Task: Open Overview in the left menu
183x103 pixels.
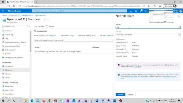Action: pyautogui.click(x=8, y=31)
